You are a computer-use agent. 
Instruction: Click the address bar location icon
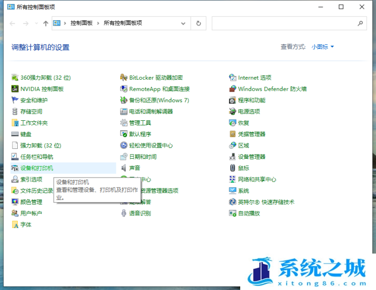(x=57, y=23)
